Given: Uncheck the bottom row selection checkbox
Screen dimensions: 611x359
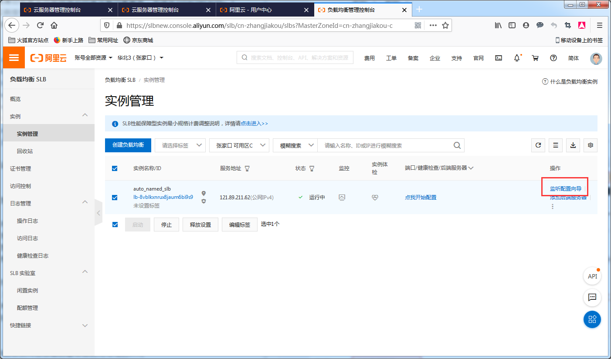Looking at the screenshot, I should coord(115,224).
